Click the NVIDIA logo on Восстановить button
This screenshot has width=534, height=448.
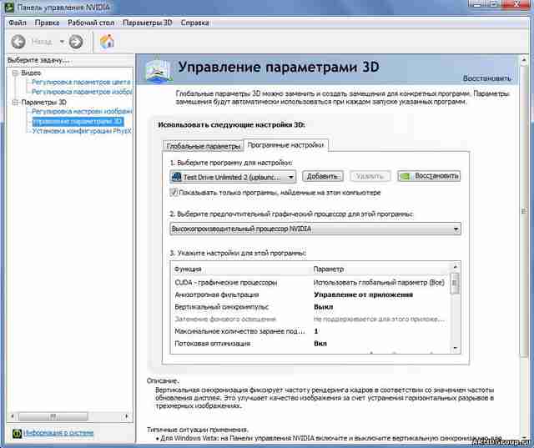click(x=406, y=176)
